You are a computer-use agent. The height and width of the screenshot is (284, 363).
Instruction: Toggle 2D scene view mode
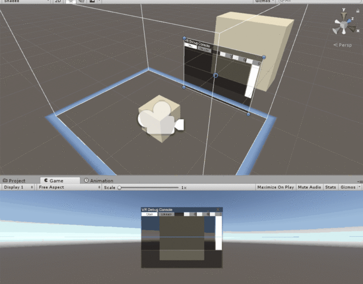coord(58,1)
